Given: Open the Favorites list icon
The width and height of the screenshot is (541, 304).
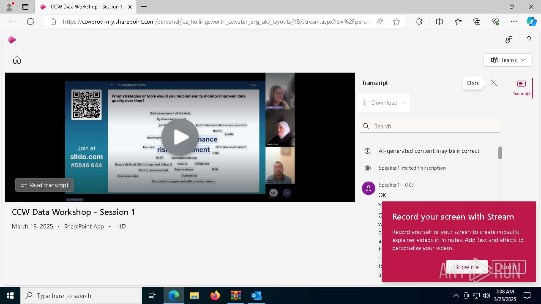Looking at the screenshot, I should pyautogui.click(x=458, y=22).
